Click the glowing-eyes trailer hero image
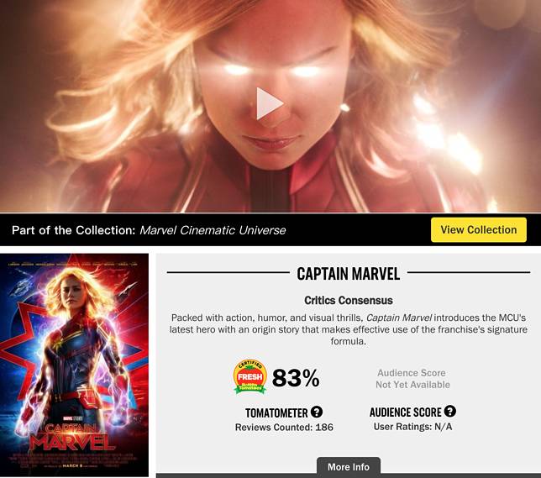This screenshot has height=478, width=541. click(x=270, y=106)
